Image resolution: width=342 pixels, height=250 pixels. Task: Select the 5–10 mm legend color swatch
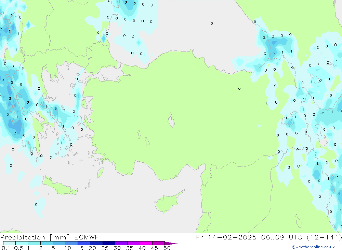point(59,243)
